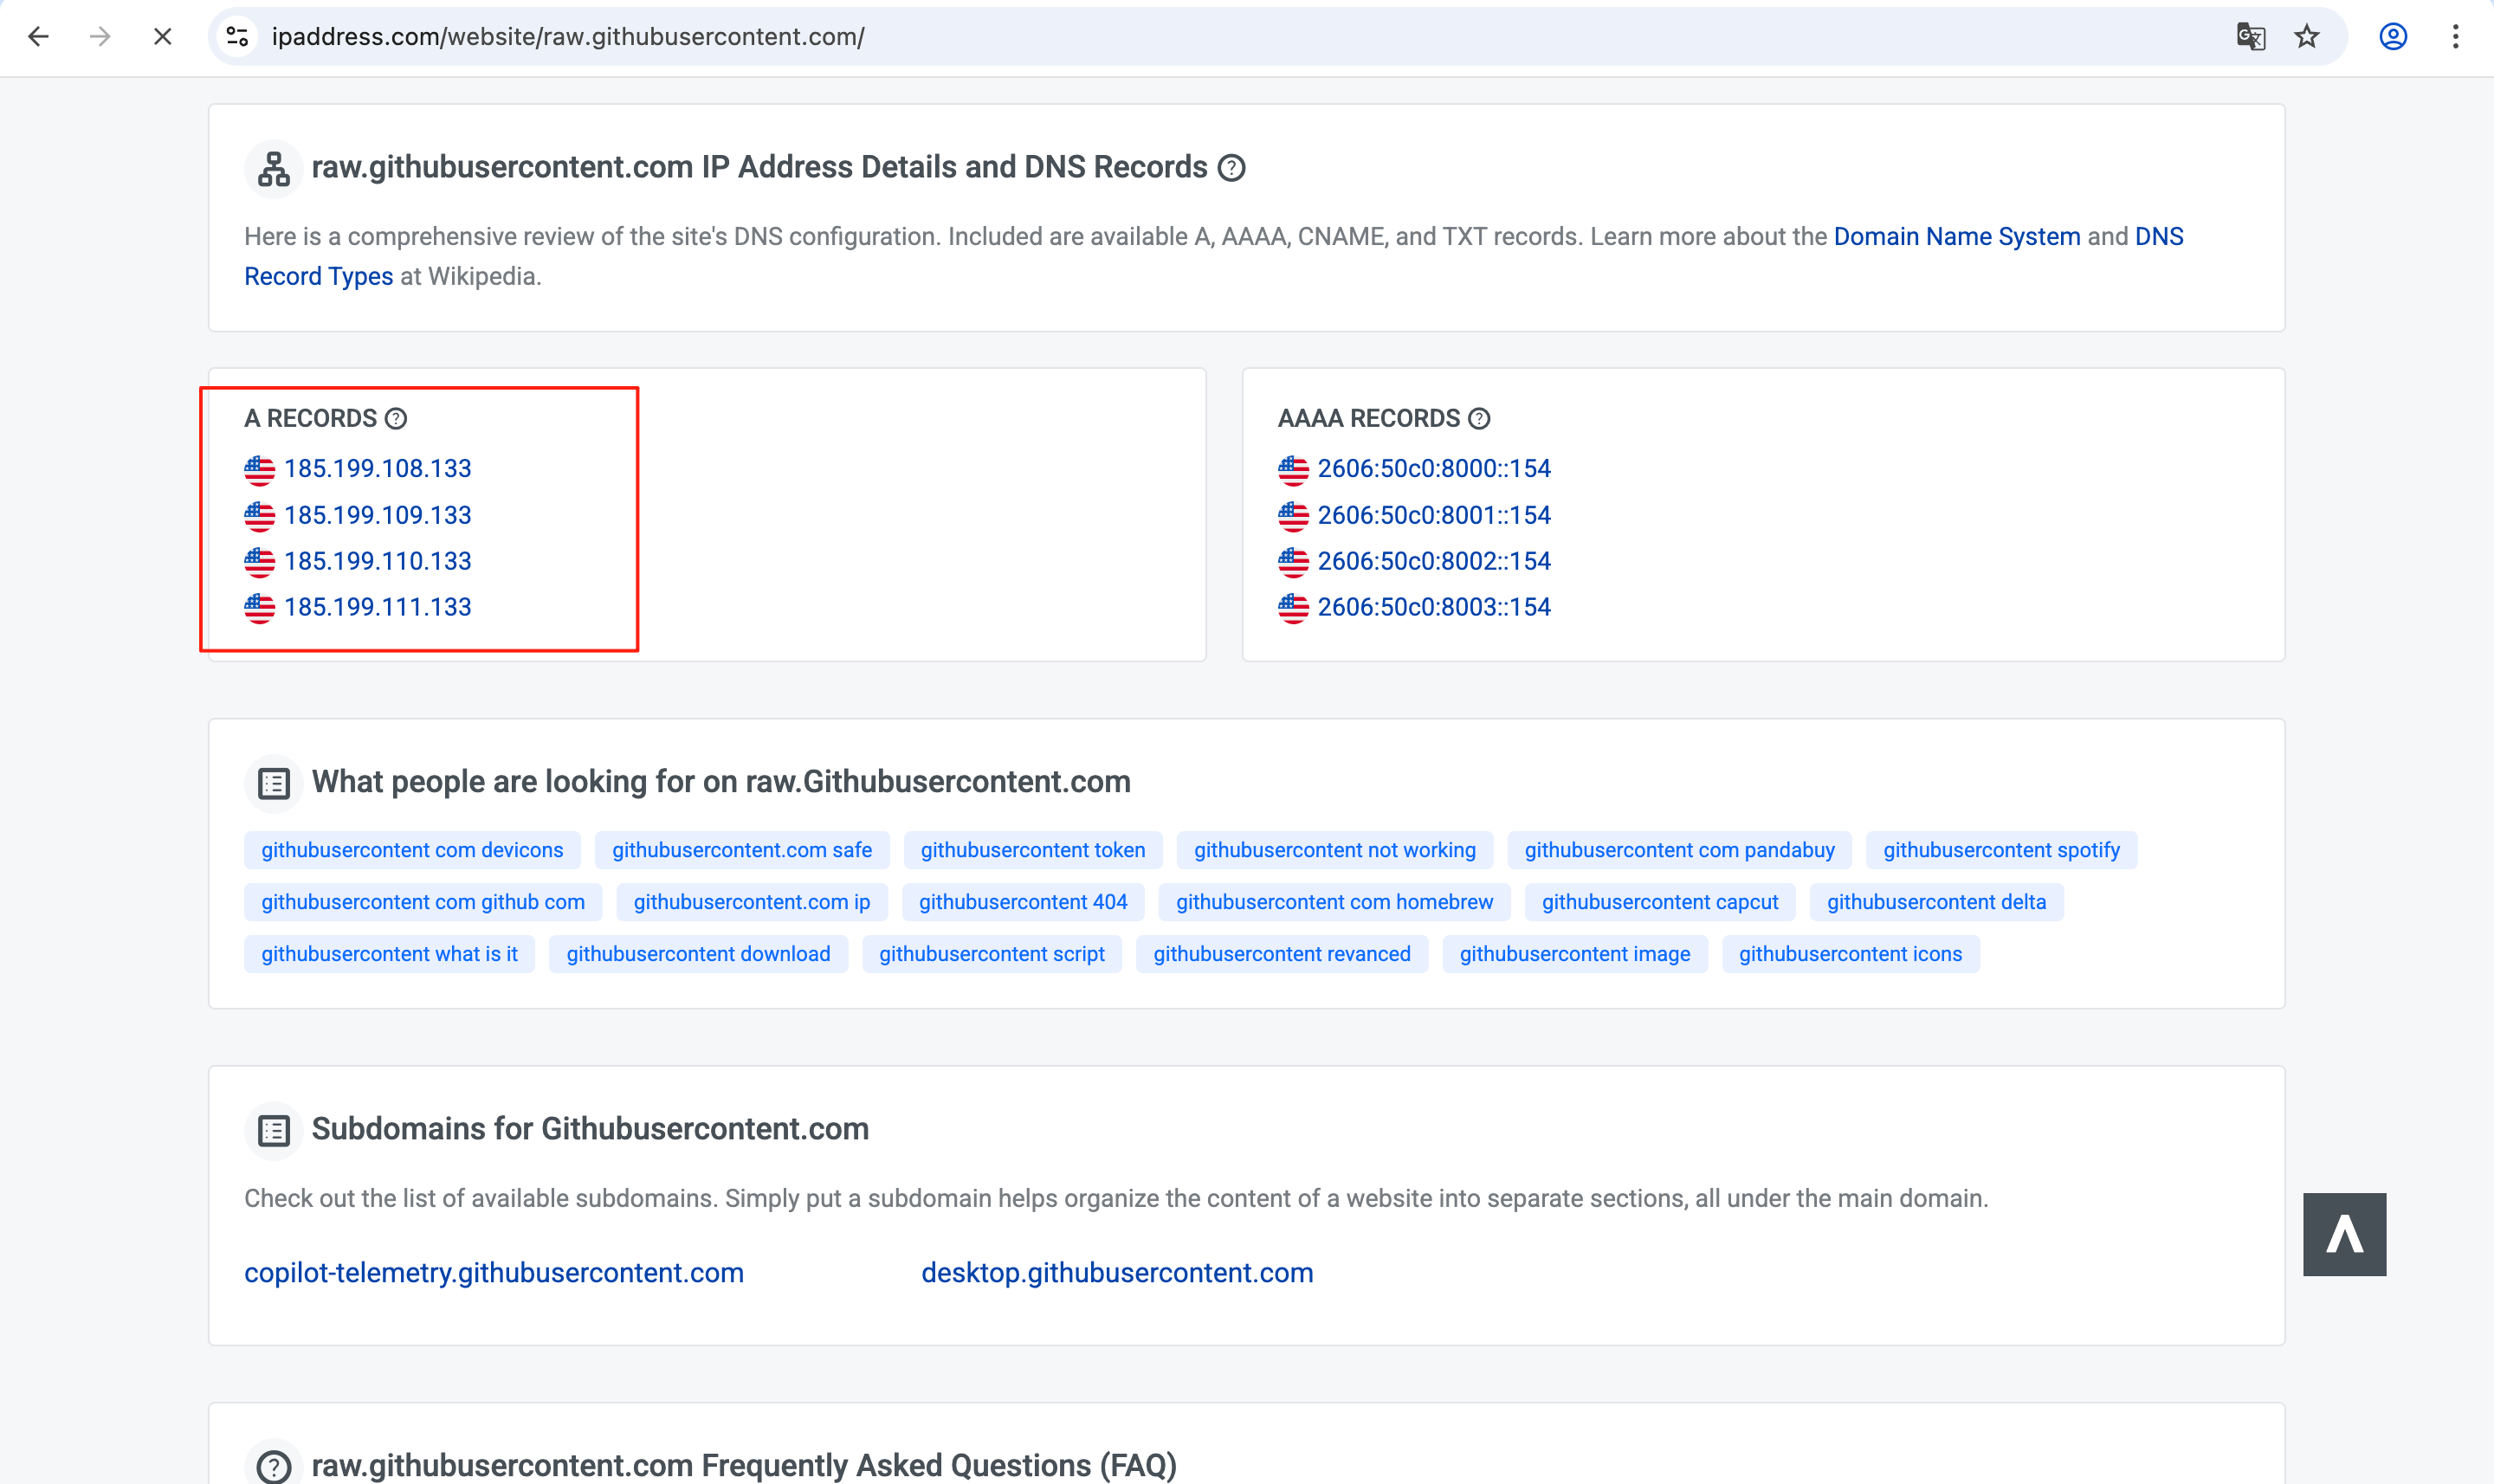Click the AAAA RECORDS heading text
Screen dimensions: 2494x1484
[x=1369, y=419]
